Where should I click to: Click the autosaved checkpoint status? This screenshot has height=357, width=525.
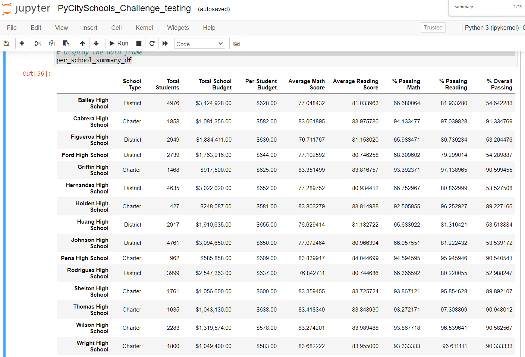click(x=214, y=9)
